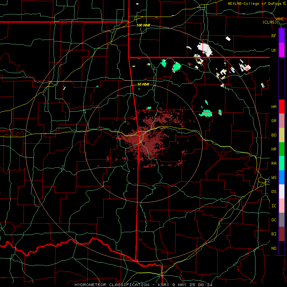Image resolution: width=287 pixels, height=287 pixels.
Task: Click the HYDROMETEOR CLASSIFICATION title text
Action: tap(112, 285)
